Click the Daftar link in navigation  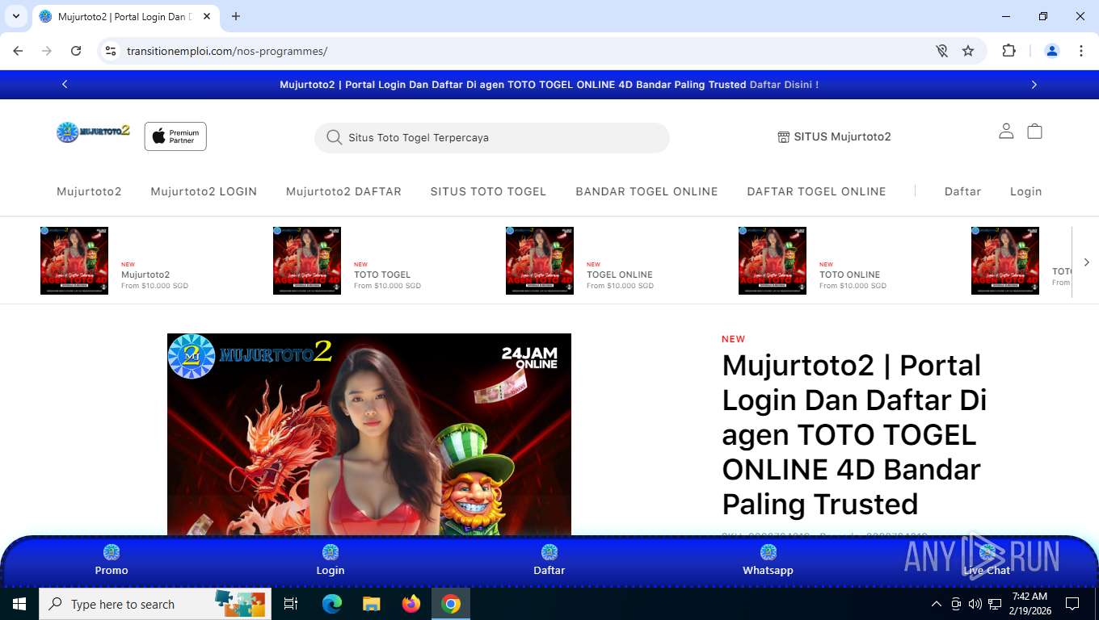[x=962, y=191]
